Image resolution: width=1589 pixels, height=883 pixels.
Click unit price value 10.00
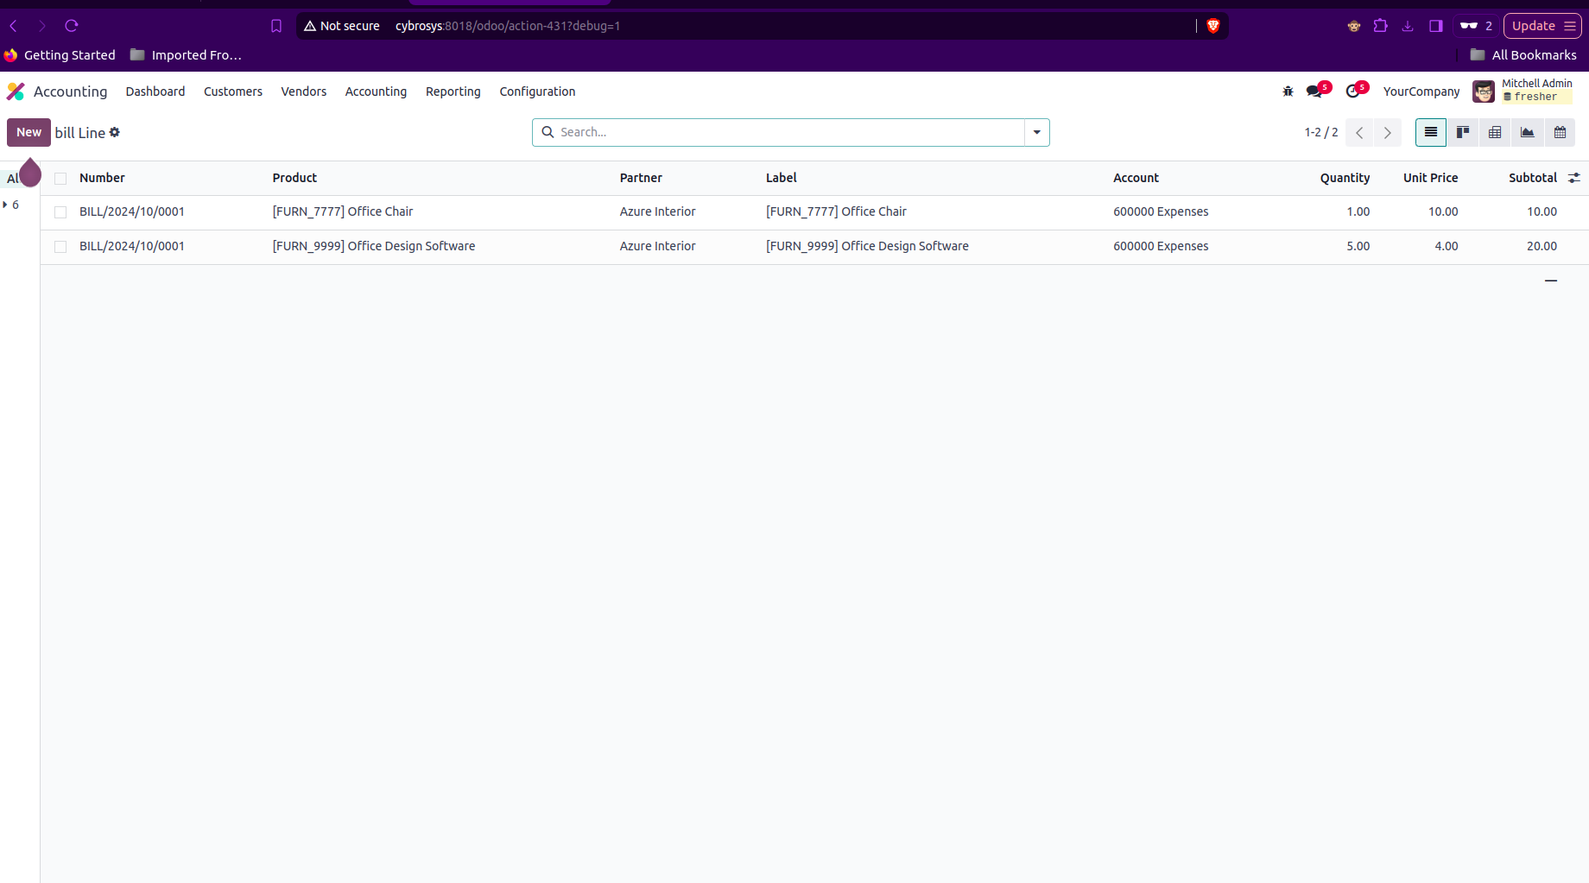tap(1443, 211)
